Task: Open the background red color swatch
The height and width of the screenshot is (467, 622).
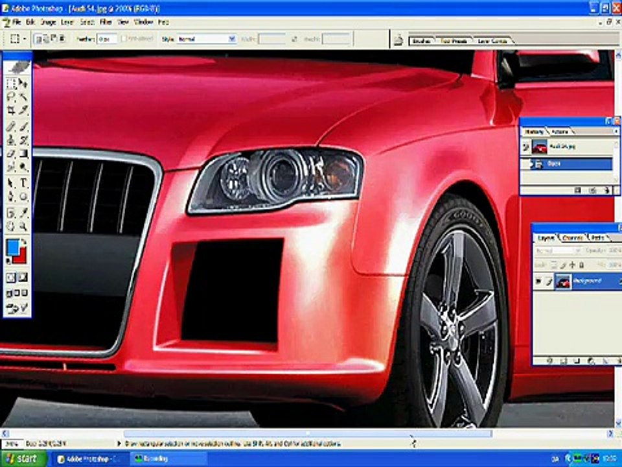Action: [21, 258]
